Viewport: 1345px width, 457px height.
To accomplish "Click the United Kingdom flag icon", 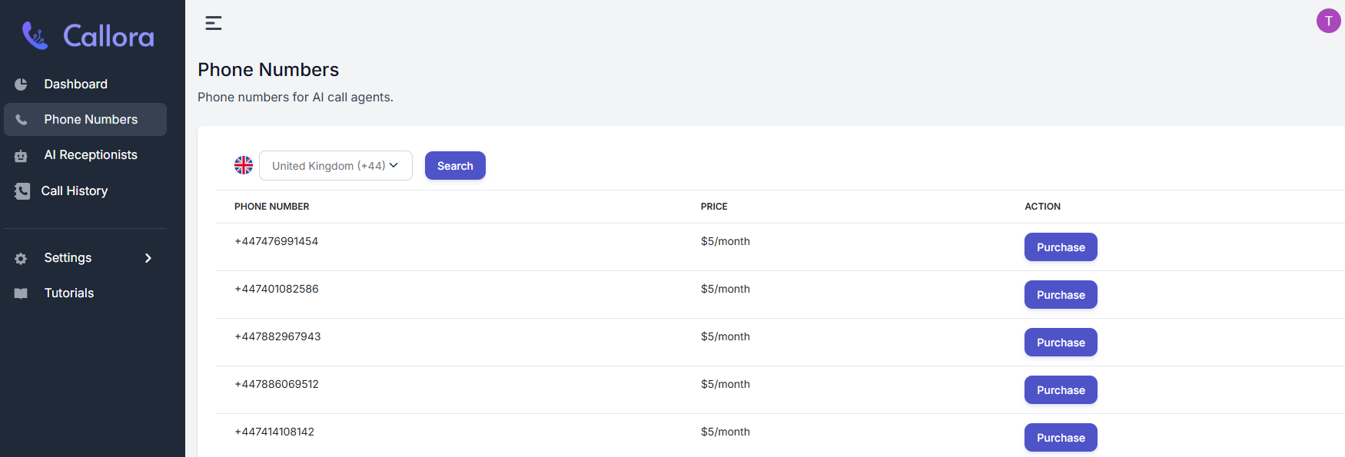I will (244, 165).
